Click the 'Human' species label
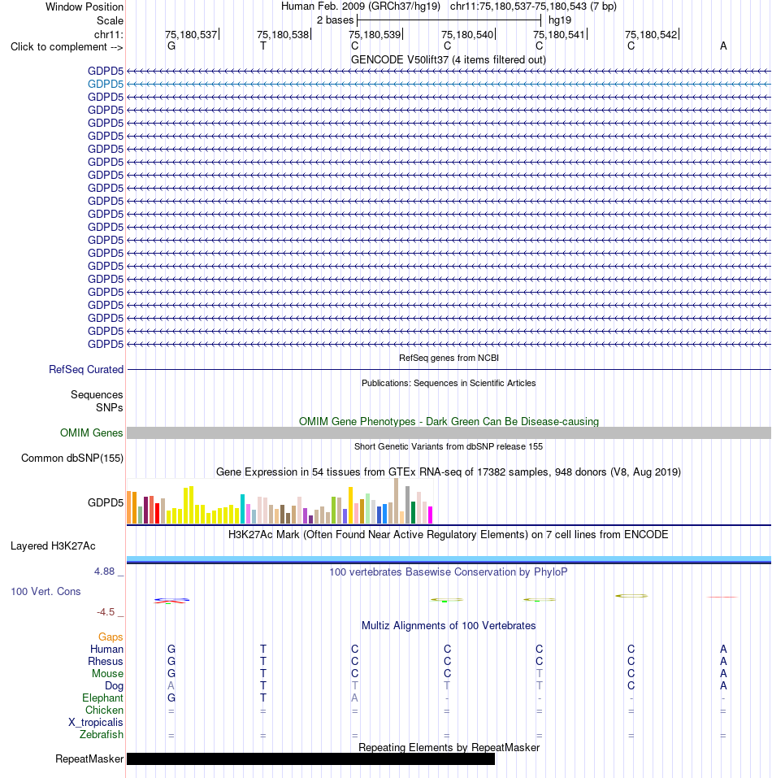The image size is (772, 778). 106,649
